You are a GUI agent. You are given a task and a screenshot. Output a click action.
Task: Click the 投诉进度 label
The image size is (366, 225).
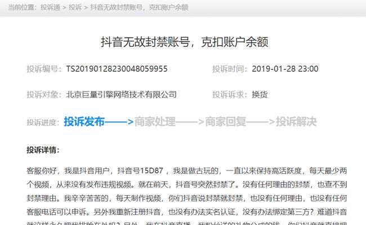43,122
